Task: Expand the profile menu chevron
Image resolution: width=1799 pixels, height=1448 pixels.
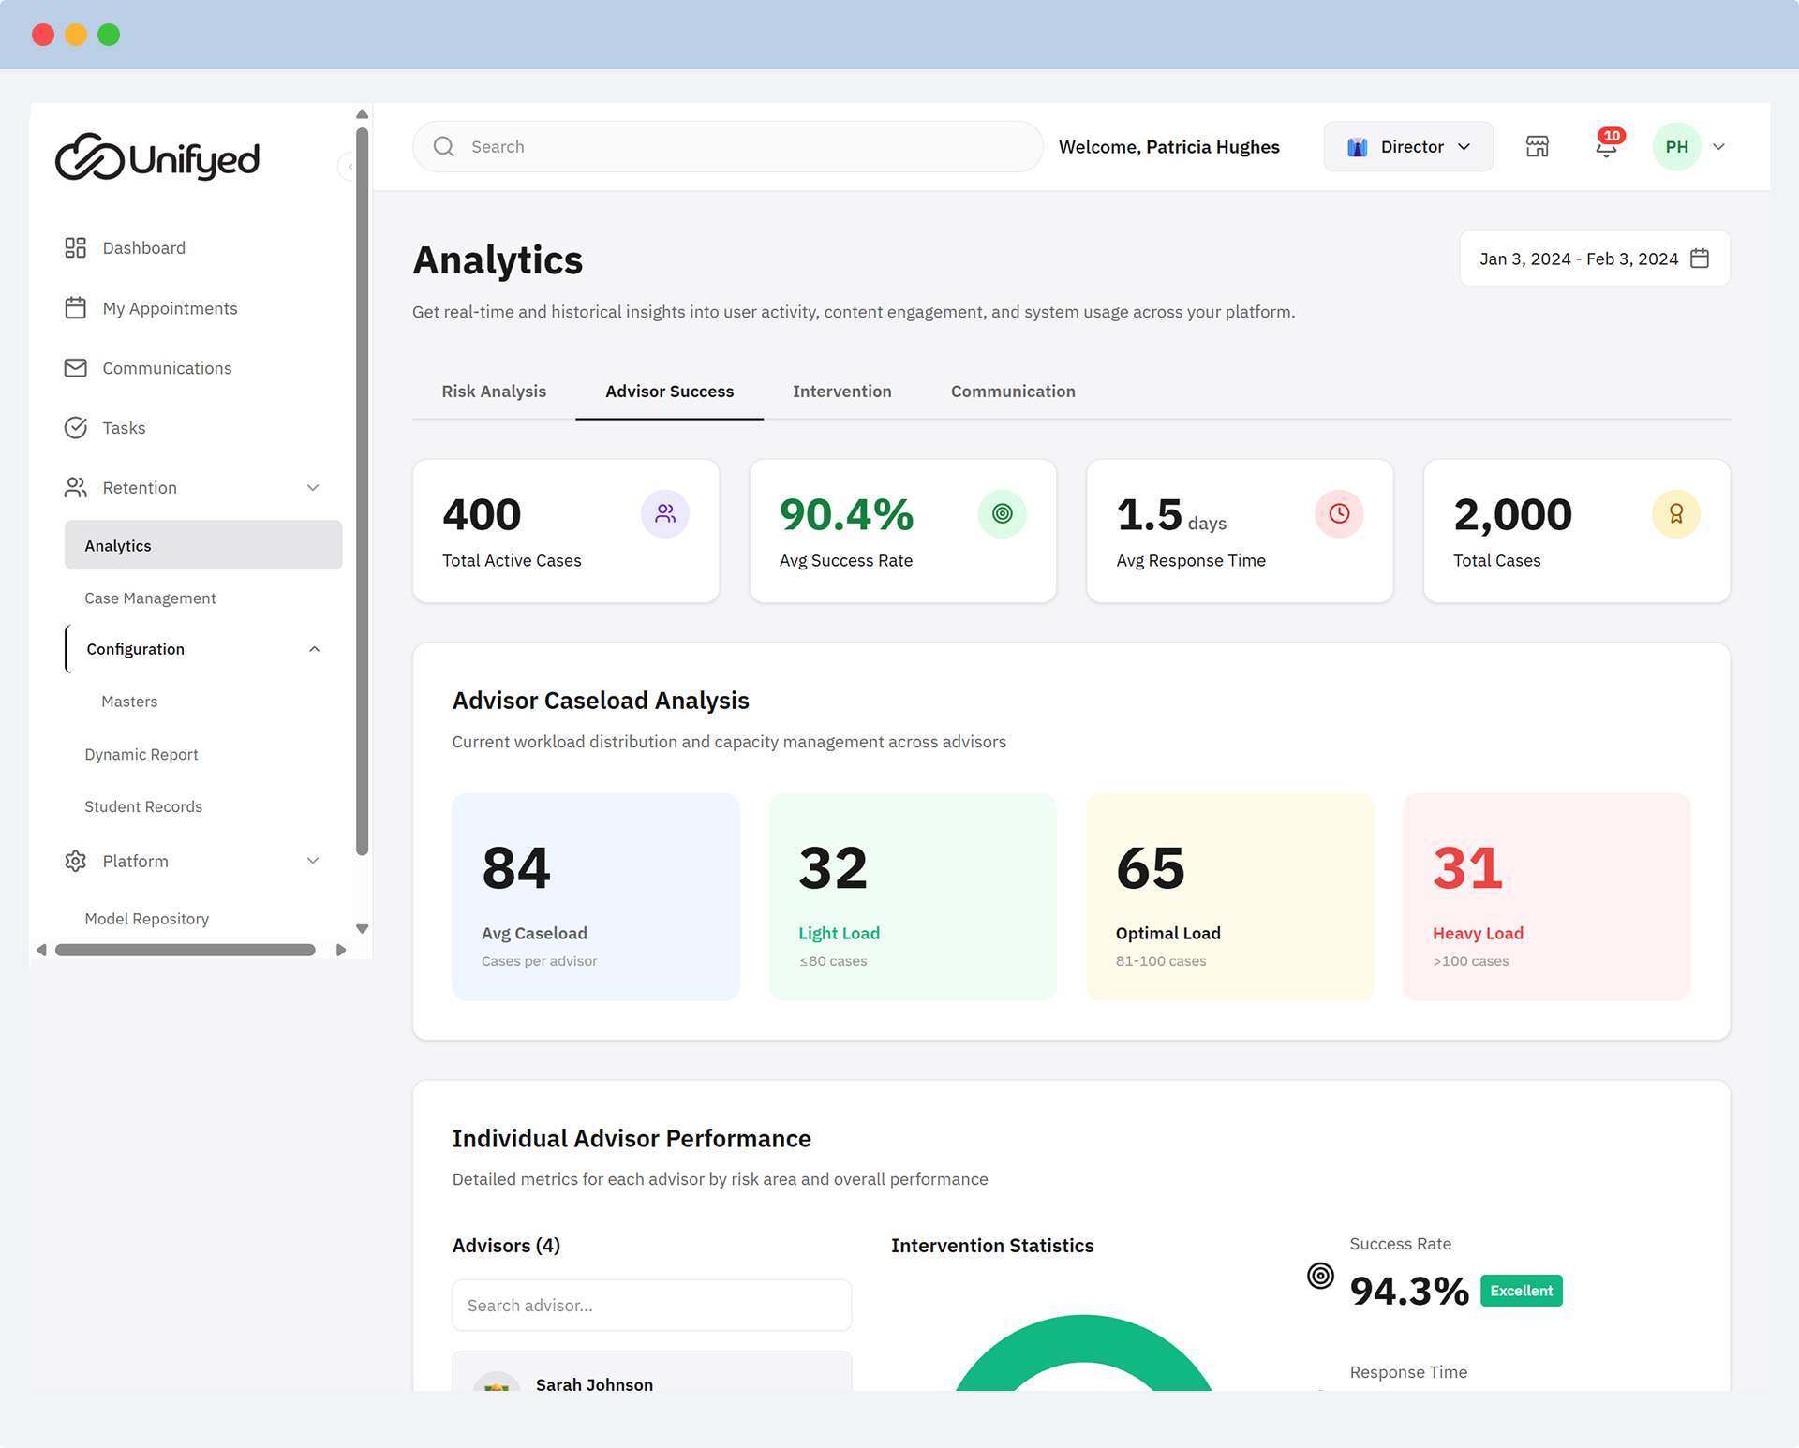Action: pos(1719,147)
